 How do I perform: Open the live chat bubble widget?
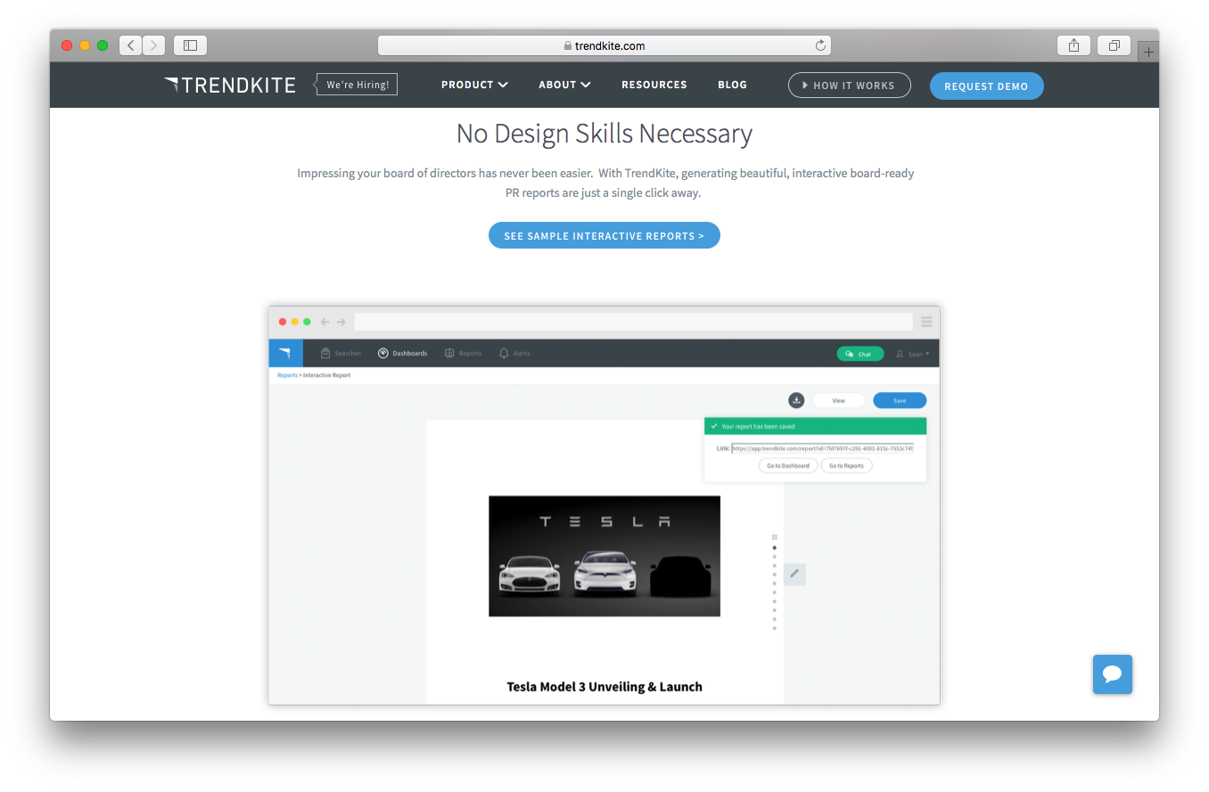1113,674
